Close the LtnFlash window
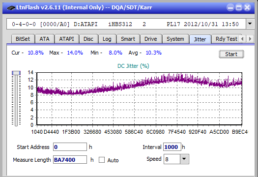Image resolution: width=258 pixels, height=177 pixels. pyautogui.click(x=247, y=7)
